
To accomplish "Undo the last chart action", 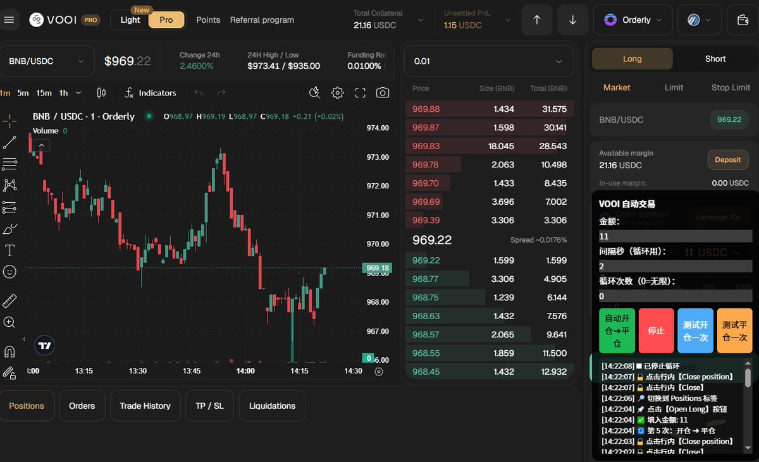I will coord(199,93).
